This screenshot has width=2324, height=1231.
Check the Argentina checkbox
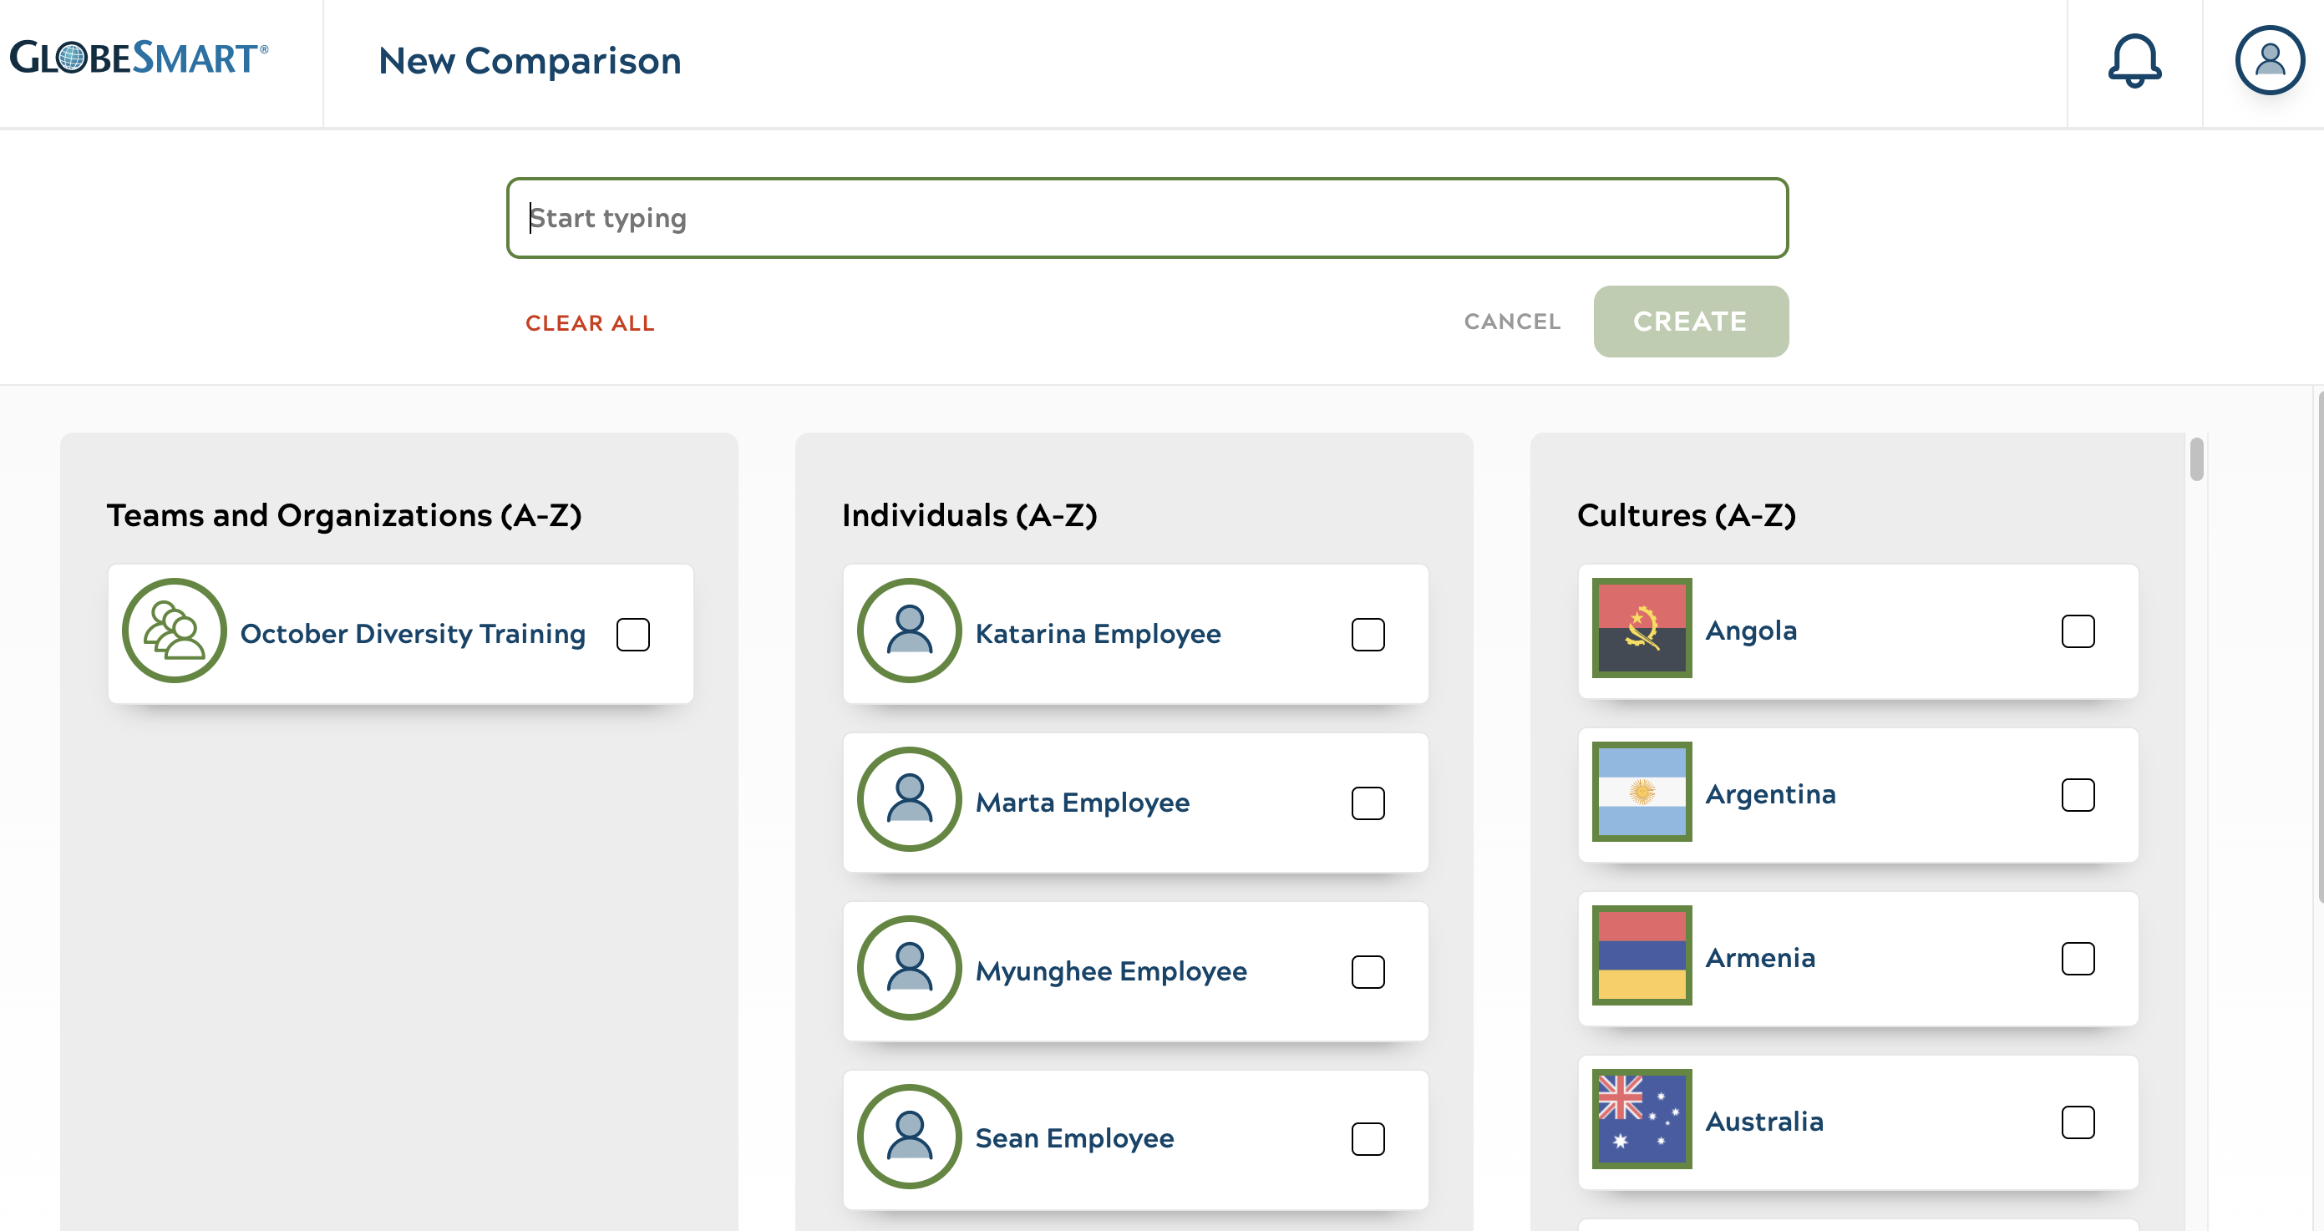tap(2078, 794)
